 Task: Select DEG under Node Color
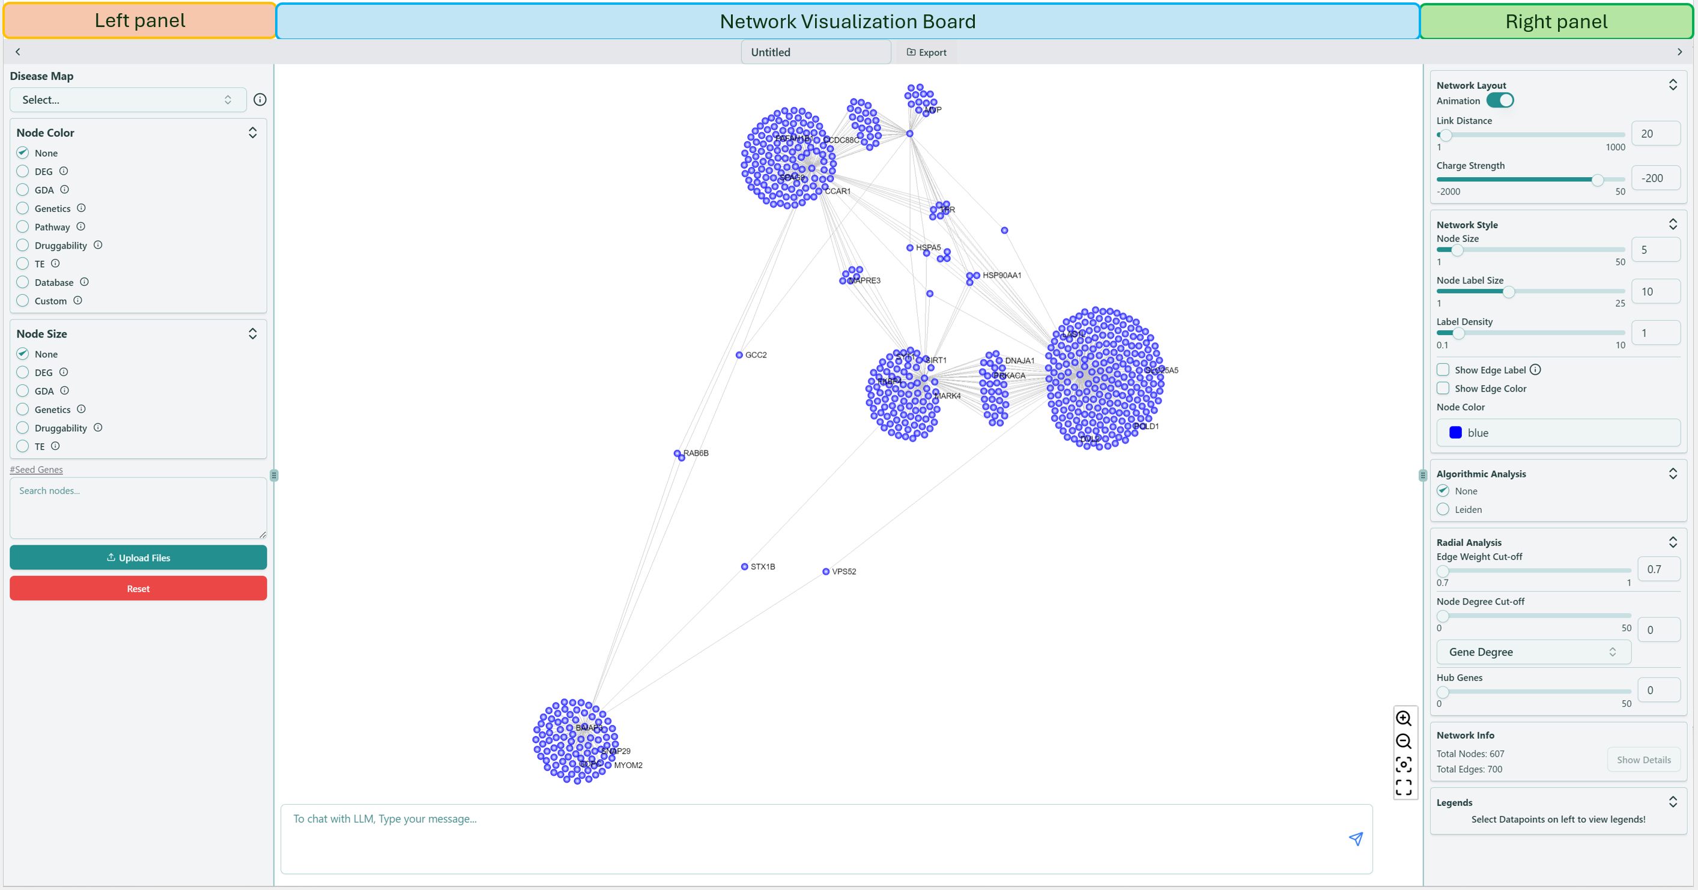coord(22,171)
